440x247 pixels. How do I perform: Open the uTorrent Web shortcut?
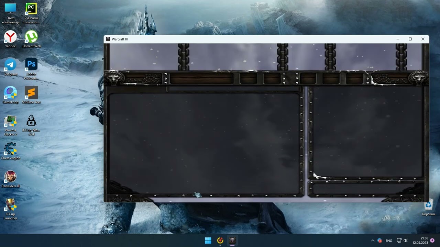(x=31, y=39)
